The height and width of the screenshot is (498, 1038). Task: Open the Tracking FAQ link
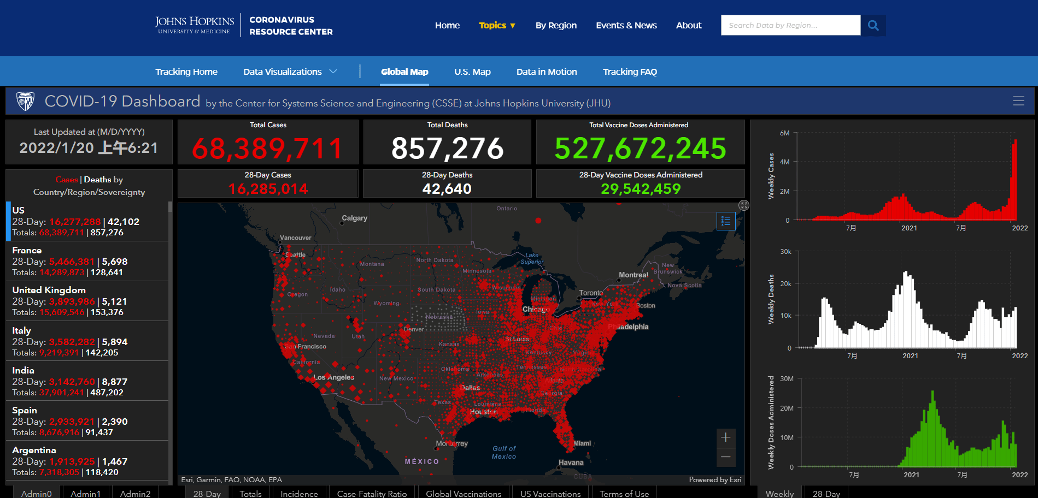[630, 72]
